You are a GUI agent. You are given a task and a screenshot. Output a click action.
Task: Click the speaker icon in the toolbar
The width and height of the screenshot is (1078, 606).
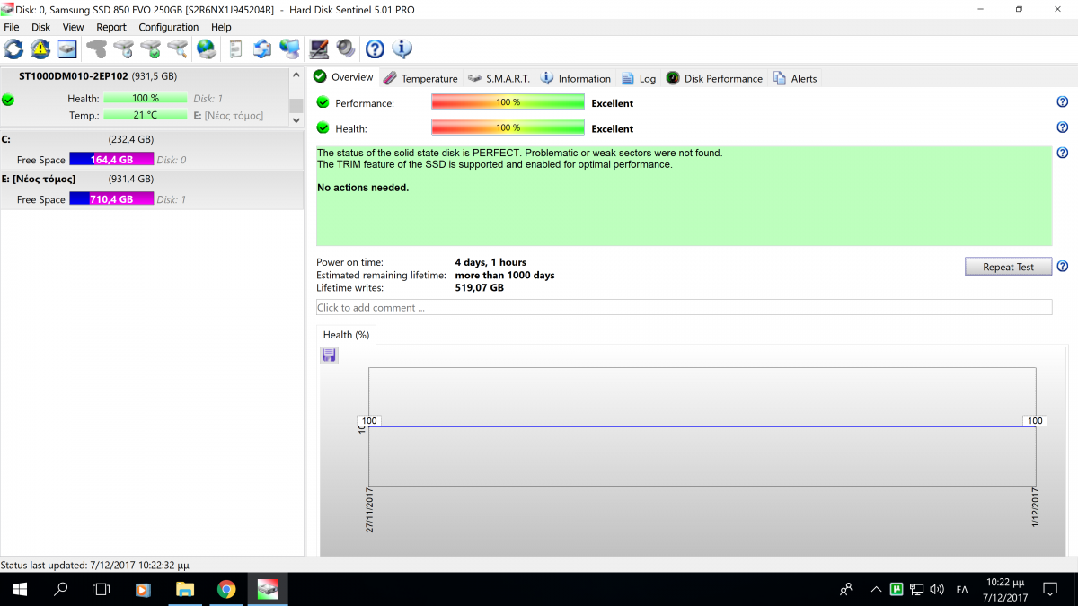(345, 48)
